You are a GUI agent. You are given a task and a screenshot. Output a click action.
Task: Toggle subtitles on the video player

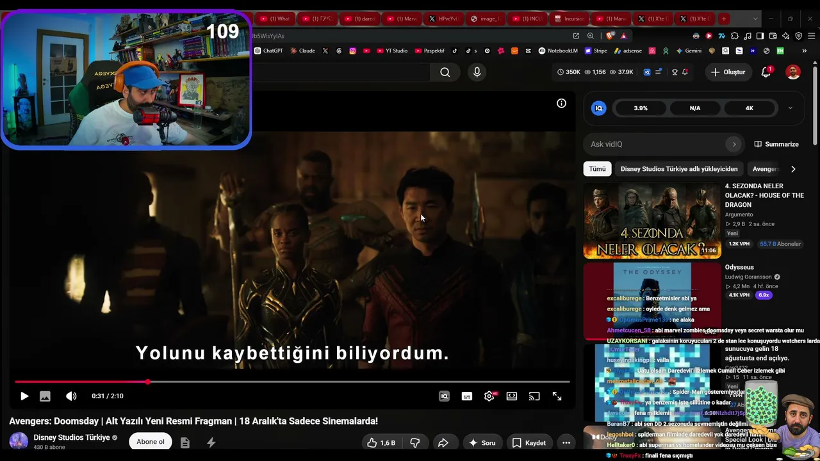tap(467, 396)
